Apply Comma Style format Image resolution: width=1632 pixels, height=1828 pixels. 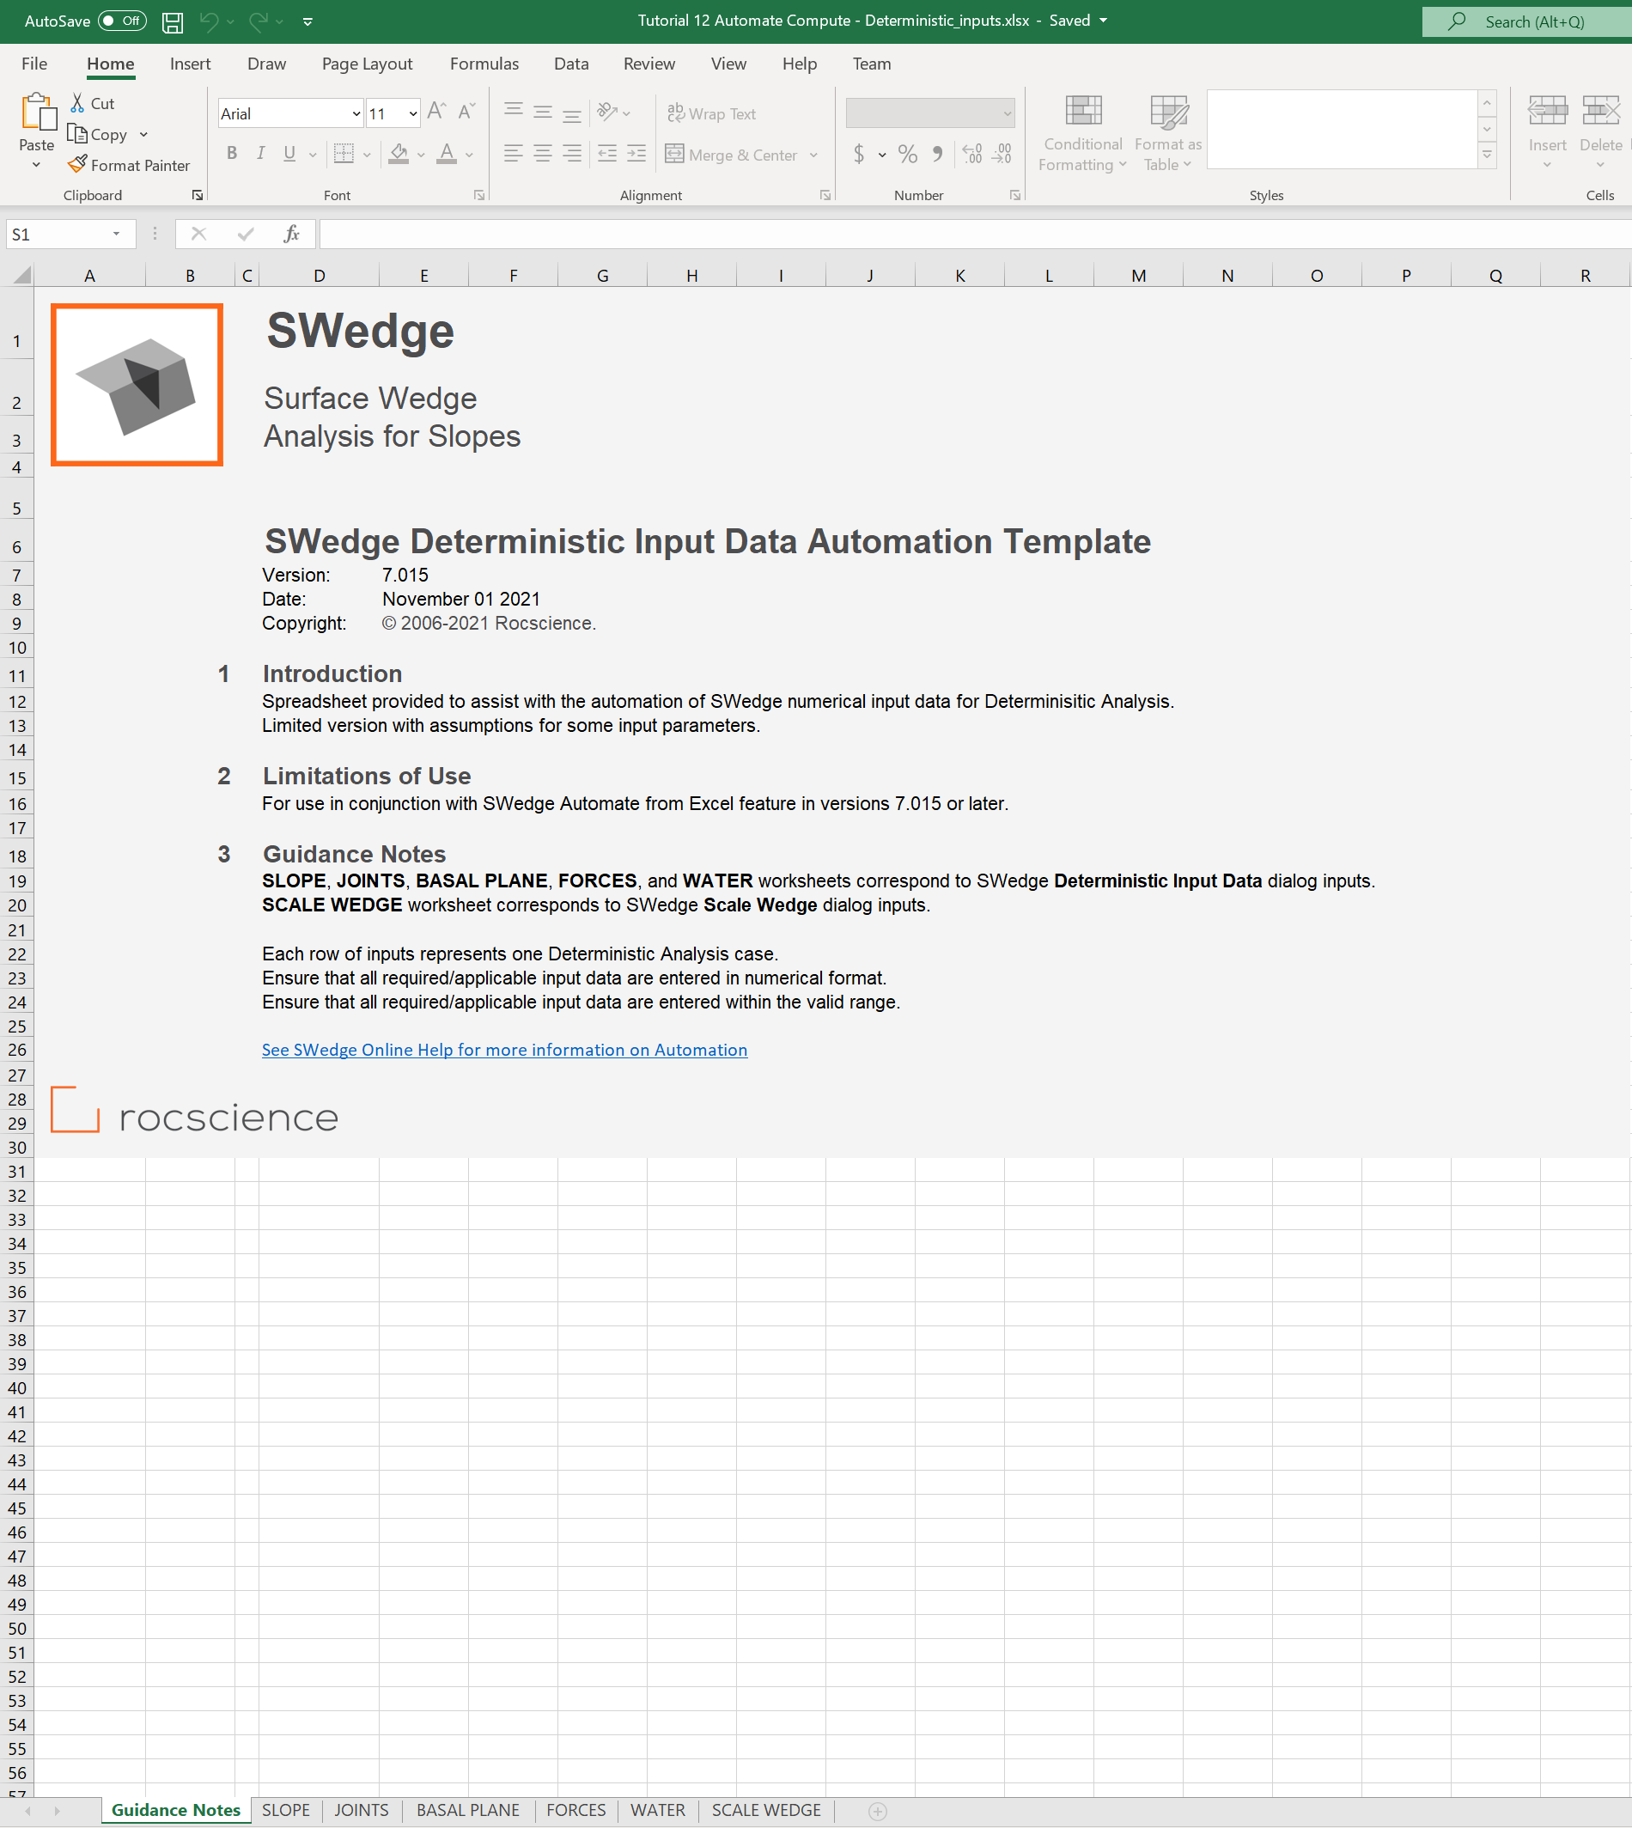937,155
